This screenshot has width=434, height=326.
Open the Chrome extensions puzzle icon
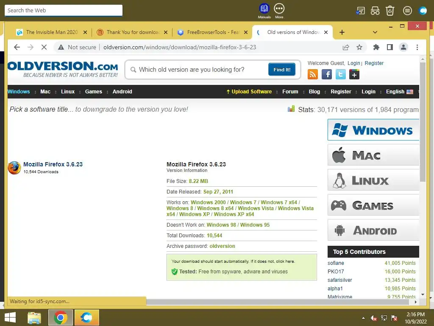[x=376, y=47]
